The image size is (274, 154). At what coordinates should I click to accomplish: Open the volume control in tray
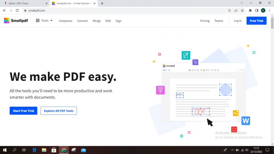click(x=247, y=150)
